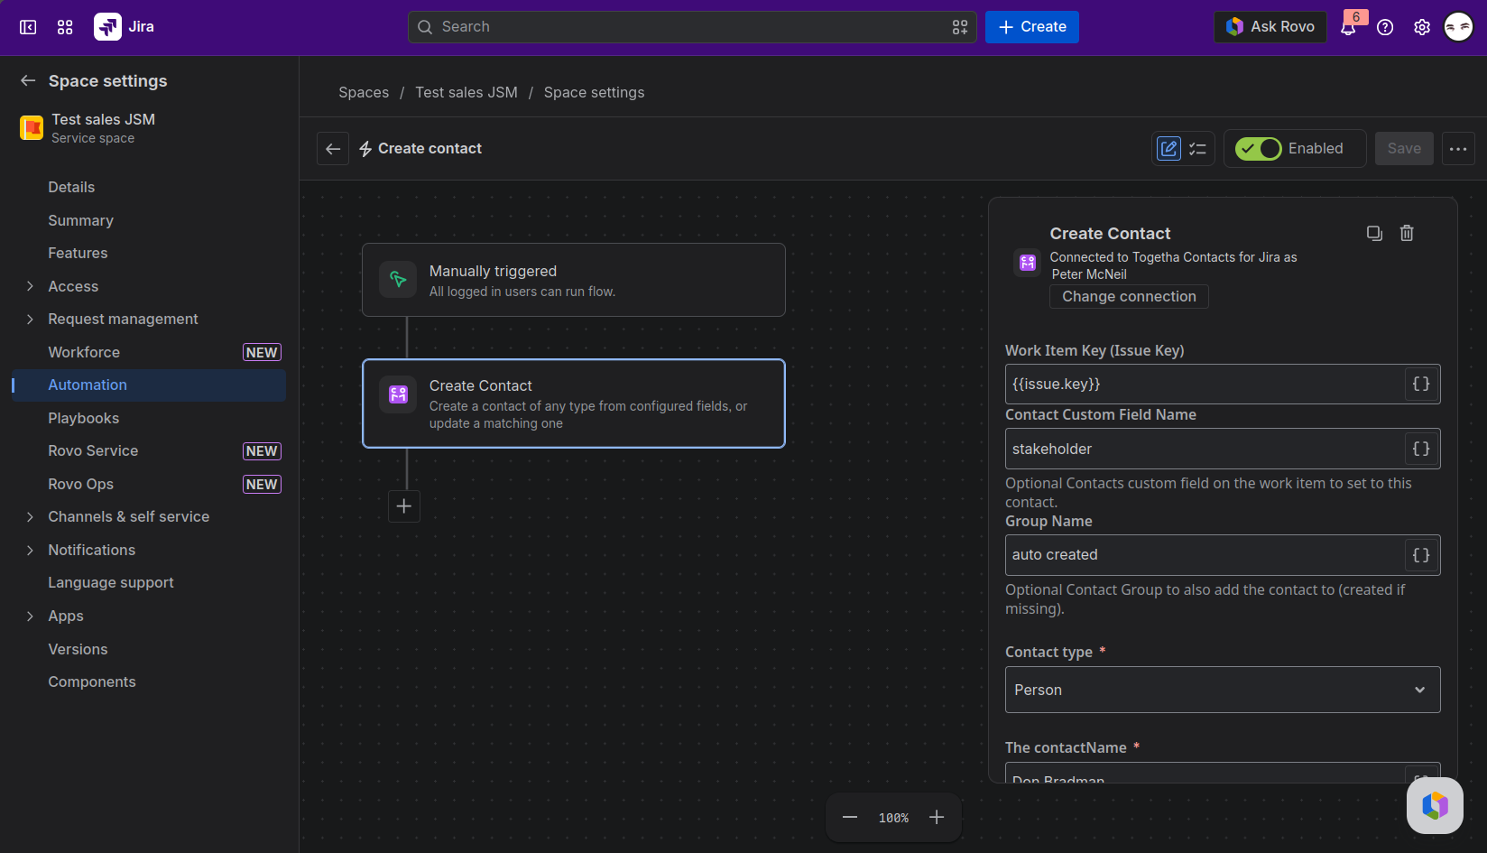This screenshot has width=1487, height=853.
Task: Click the Test sales JSM space icon
Action: [x=32, y=128]
